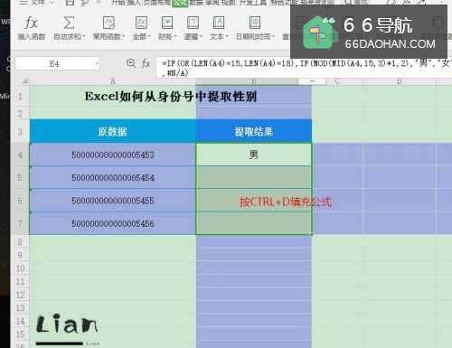The height and width of the screenshot is (348, 452).
Task: Expand the 日期和时间 dropdown arrow
Action: click(x=273, y=37)
